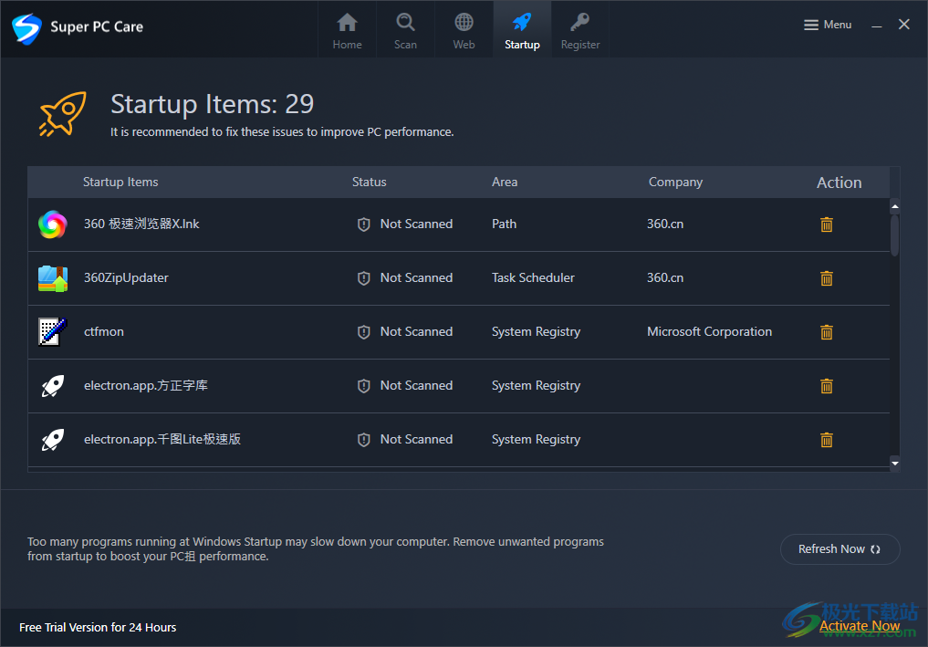928x647 pixels.
Task: Sort by Startup Items column header
Action: coord(120,182)
